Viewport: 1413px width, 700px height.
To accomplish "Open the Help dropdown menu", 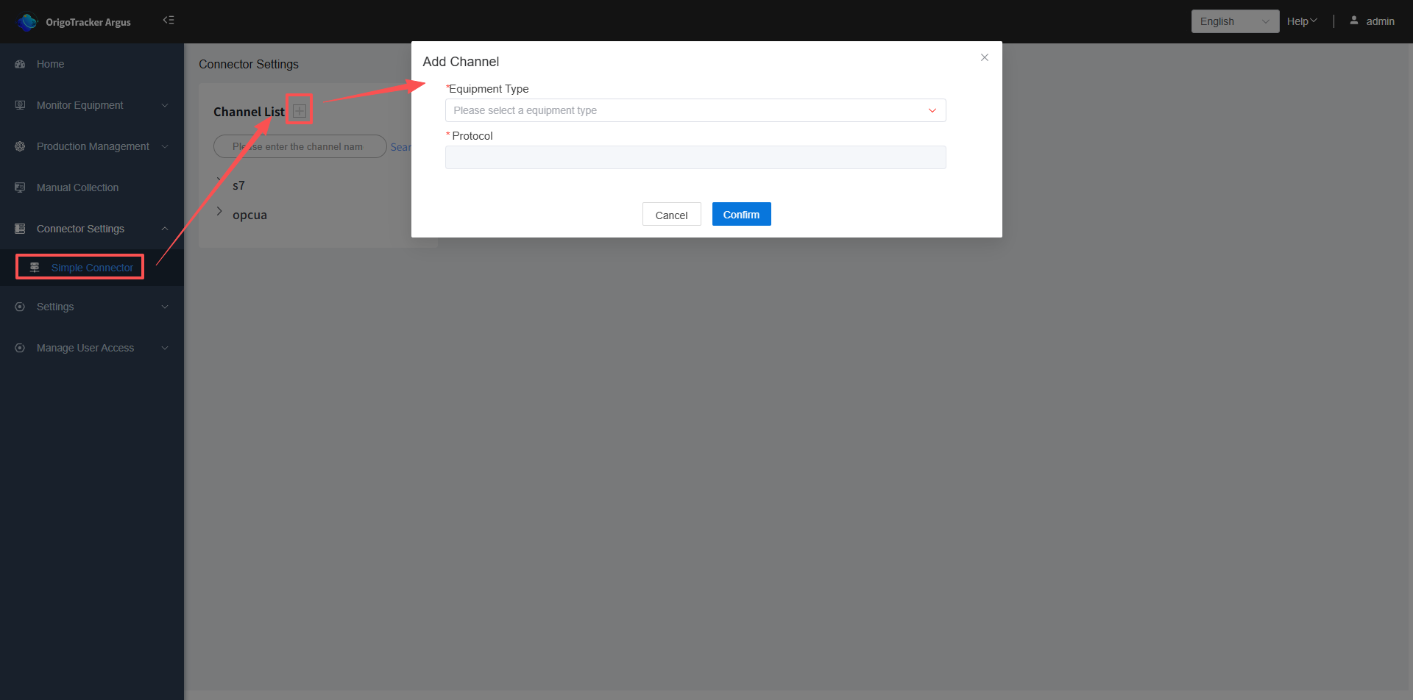I will tap(1302, 21).
